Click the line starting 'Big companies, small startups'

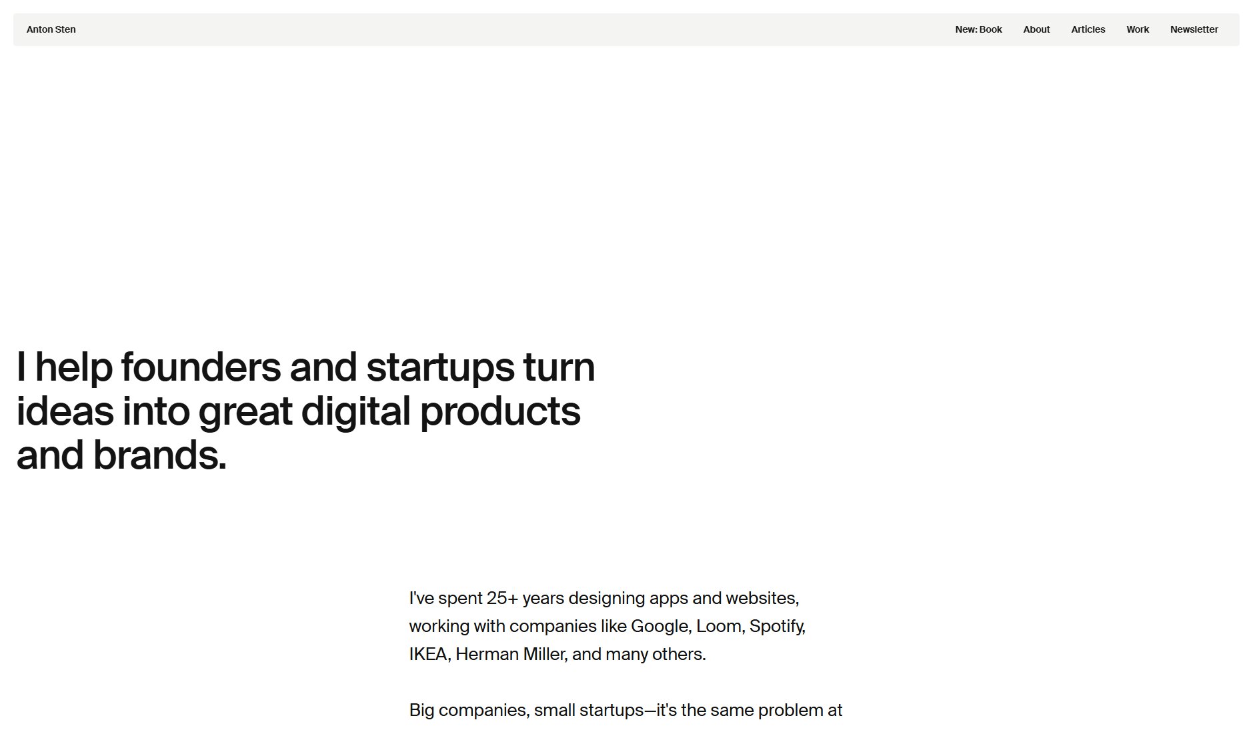625,710
